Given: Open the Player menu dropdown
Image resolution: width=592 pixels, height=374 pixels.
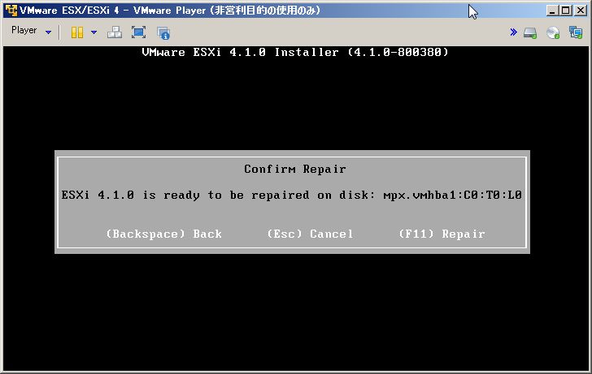Looking at the screenshot, I should click(31, 31).
